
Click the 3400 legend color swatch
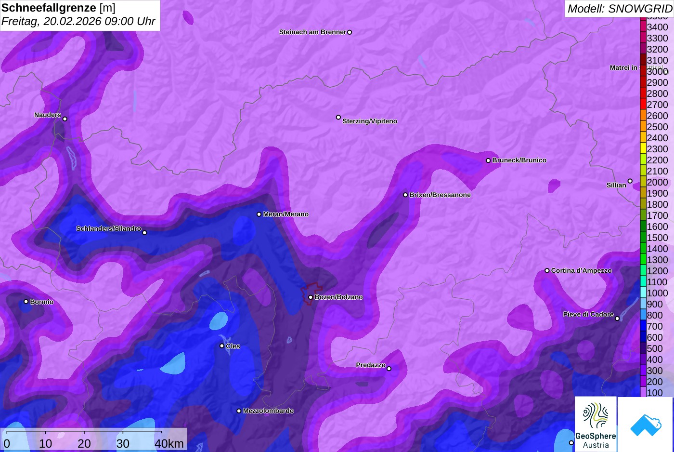643,27
